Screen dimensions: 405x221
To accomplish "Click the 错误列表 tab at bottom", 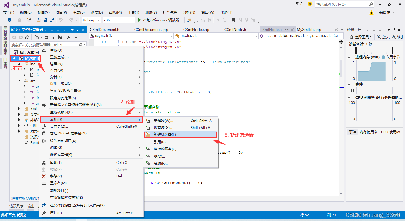I will click(16, 206).
